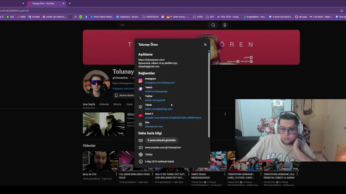
Task: Open options menu for LVBEL C5 O'SES video
Action: pyautogui.click(x=261, y=174)
